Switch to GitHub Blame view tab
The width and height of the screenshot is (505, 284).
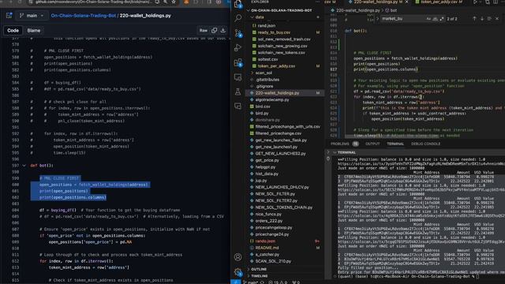[33, 30]
